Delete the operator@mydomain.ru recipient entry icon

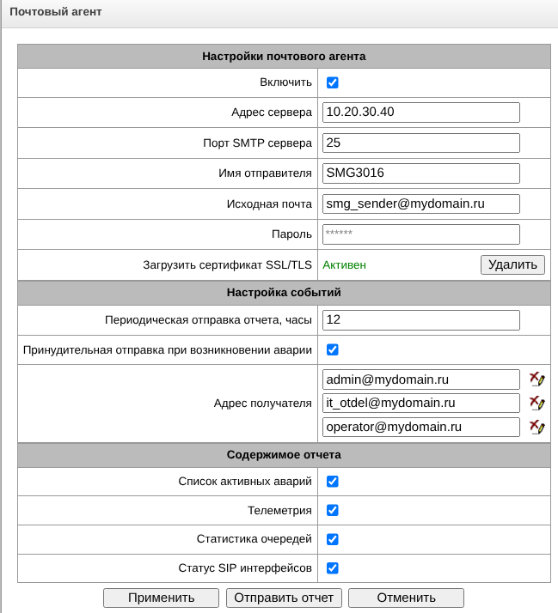pyautogui.click(x=537, y=427)
